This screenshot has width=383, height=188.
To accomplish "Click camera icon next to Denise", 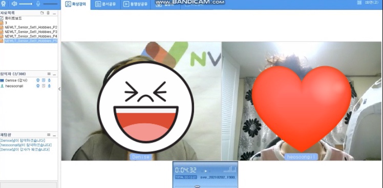I will (38, 80).
